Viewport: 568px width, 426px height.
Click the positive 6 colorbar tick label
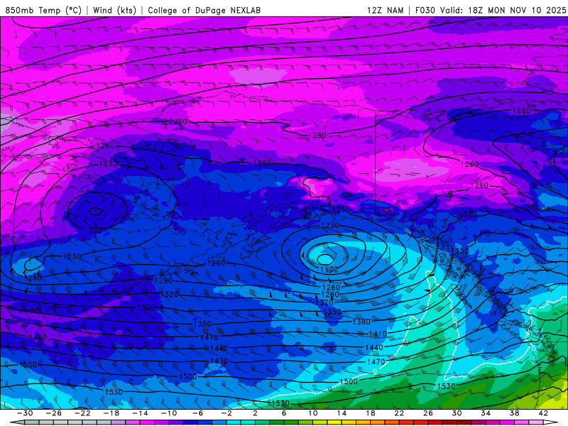coord(284,413)
